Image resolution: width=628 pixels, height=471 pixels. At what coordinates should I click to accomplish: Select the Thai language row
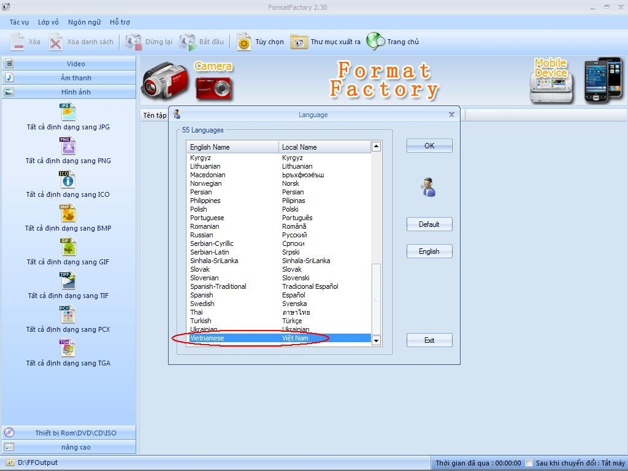point(279,312)
